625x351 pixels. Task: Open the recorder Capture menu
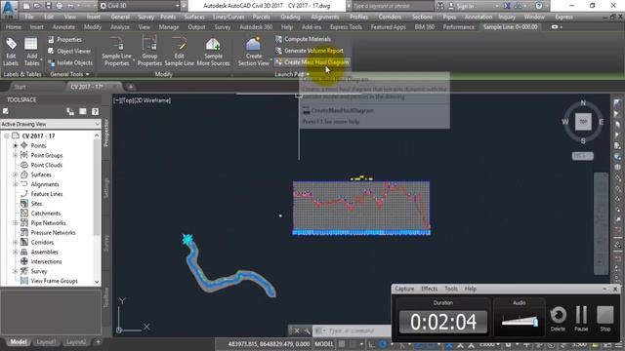[404, 289]
